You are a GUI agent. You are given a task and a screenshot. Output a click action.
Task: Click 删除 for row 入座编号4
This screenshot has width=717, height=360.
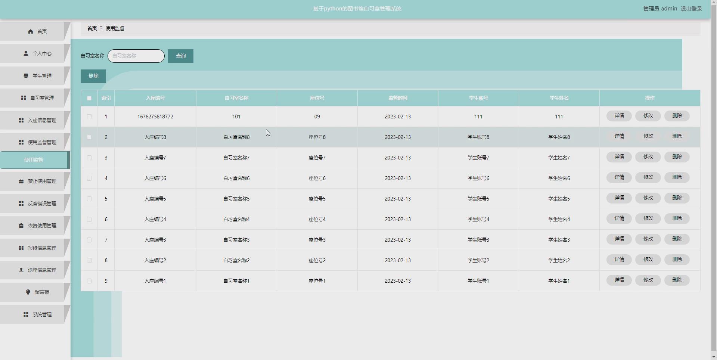[677, 218]
